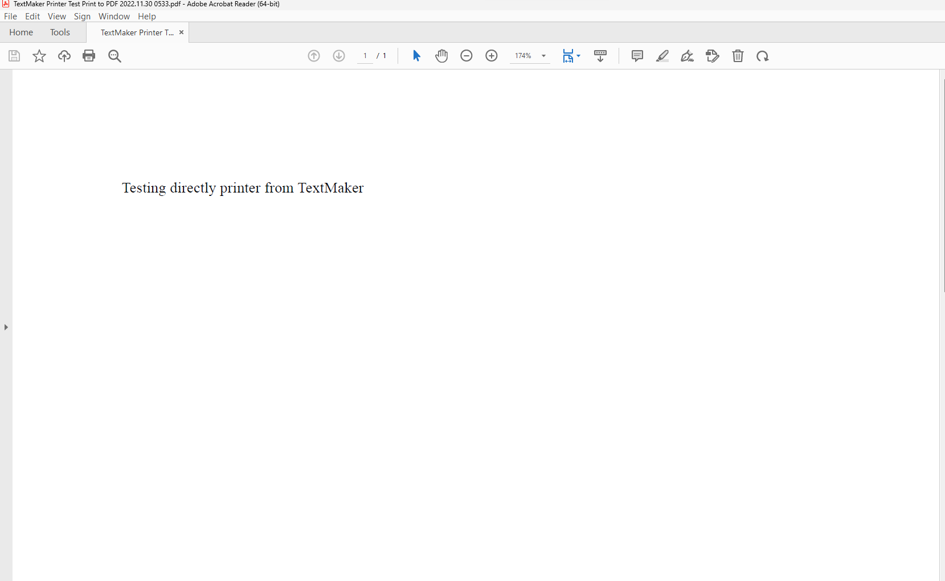This screenshot has width=945, height=581.
Task: Open the Sign document tool
Action: click(688, 56)
